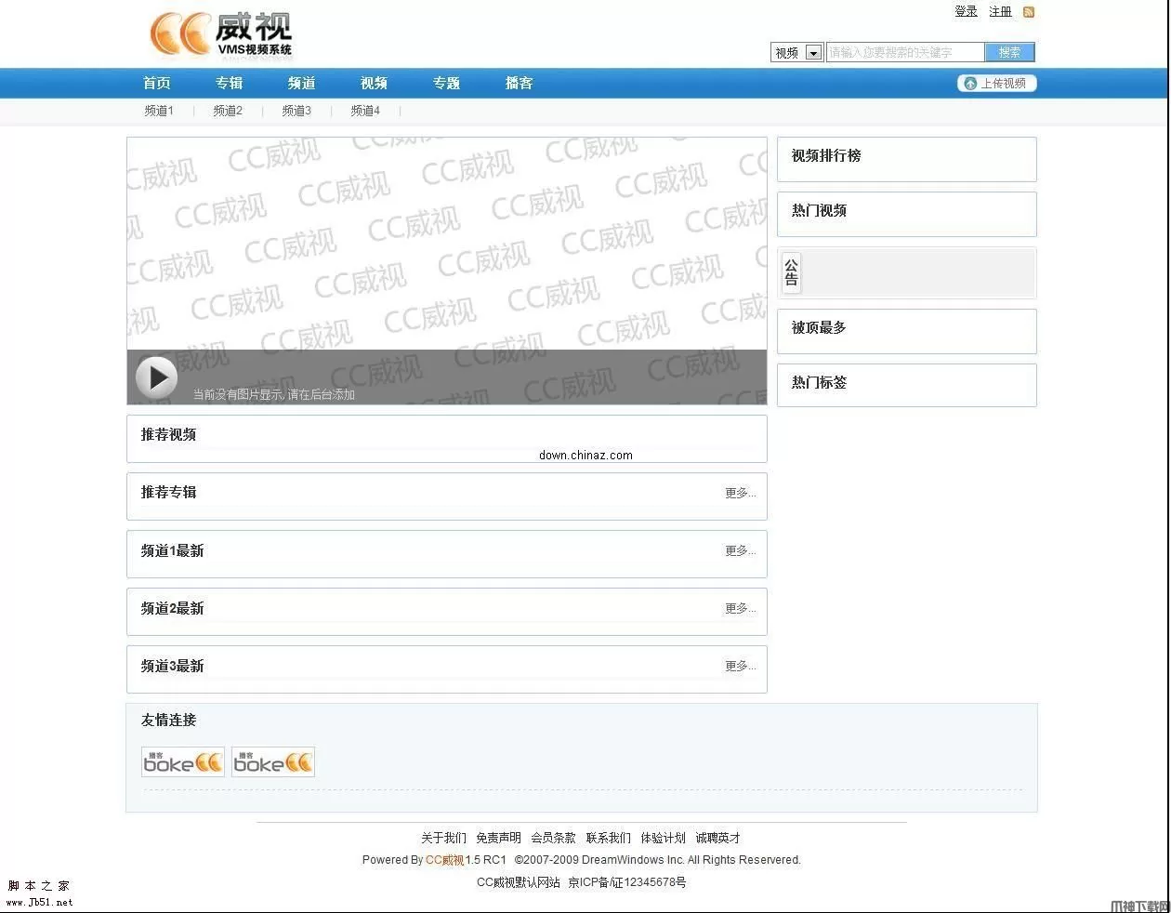Open the 登录 login link
The width and height of the screenshot is (1171, 913).
(966, 11)
